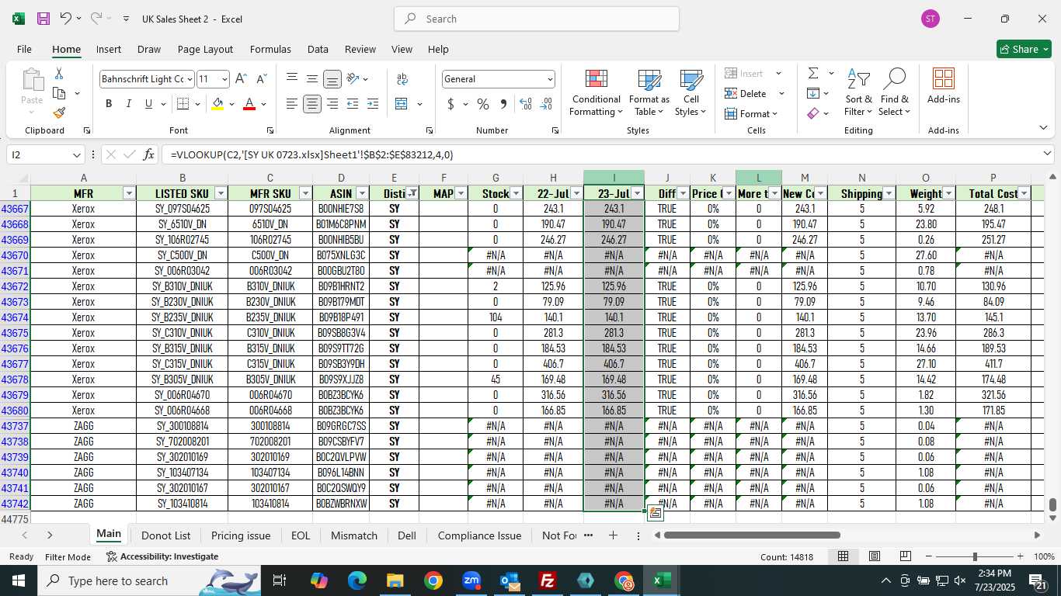Open Zoom app from the taskbar
Image resolution: width=1061 pixels, height=596 pixels.
click(x=471, y=580)
